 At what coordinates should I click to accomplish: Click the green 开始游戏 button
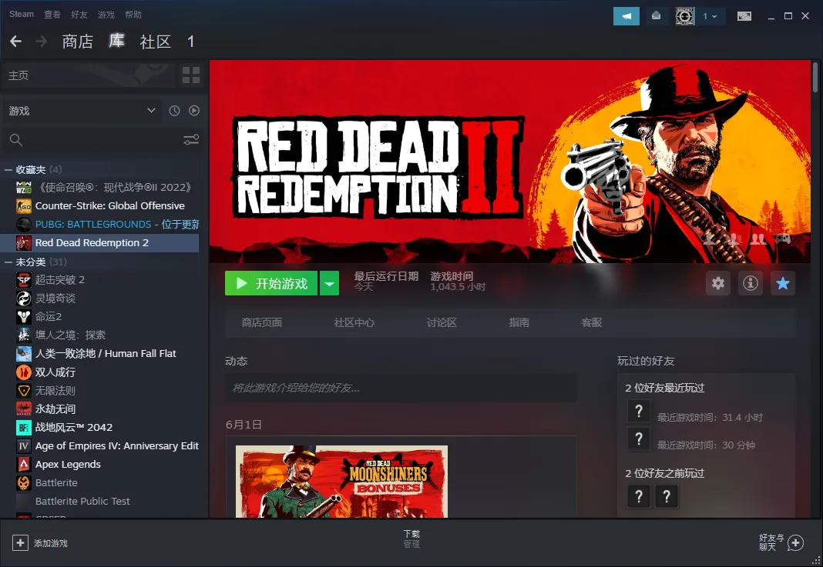(x=271, y=283)
